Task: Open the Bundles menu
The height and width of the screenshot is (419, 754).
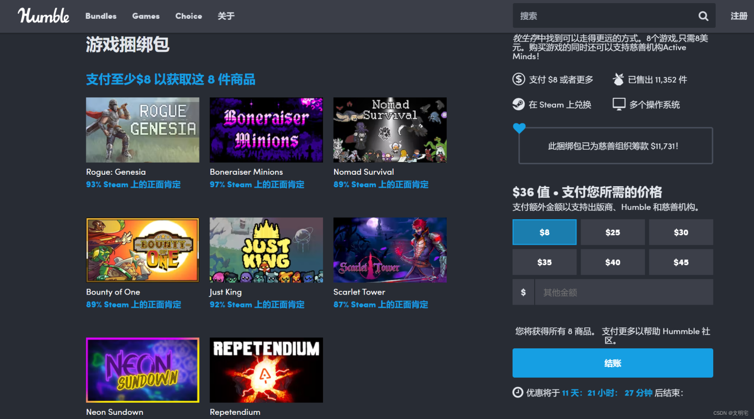Action: coord(101,16)
